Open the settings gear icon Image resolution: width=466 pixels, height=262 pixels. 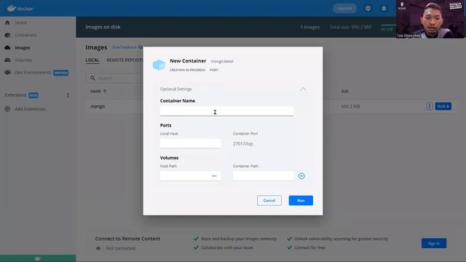[368, 8]
